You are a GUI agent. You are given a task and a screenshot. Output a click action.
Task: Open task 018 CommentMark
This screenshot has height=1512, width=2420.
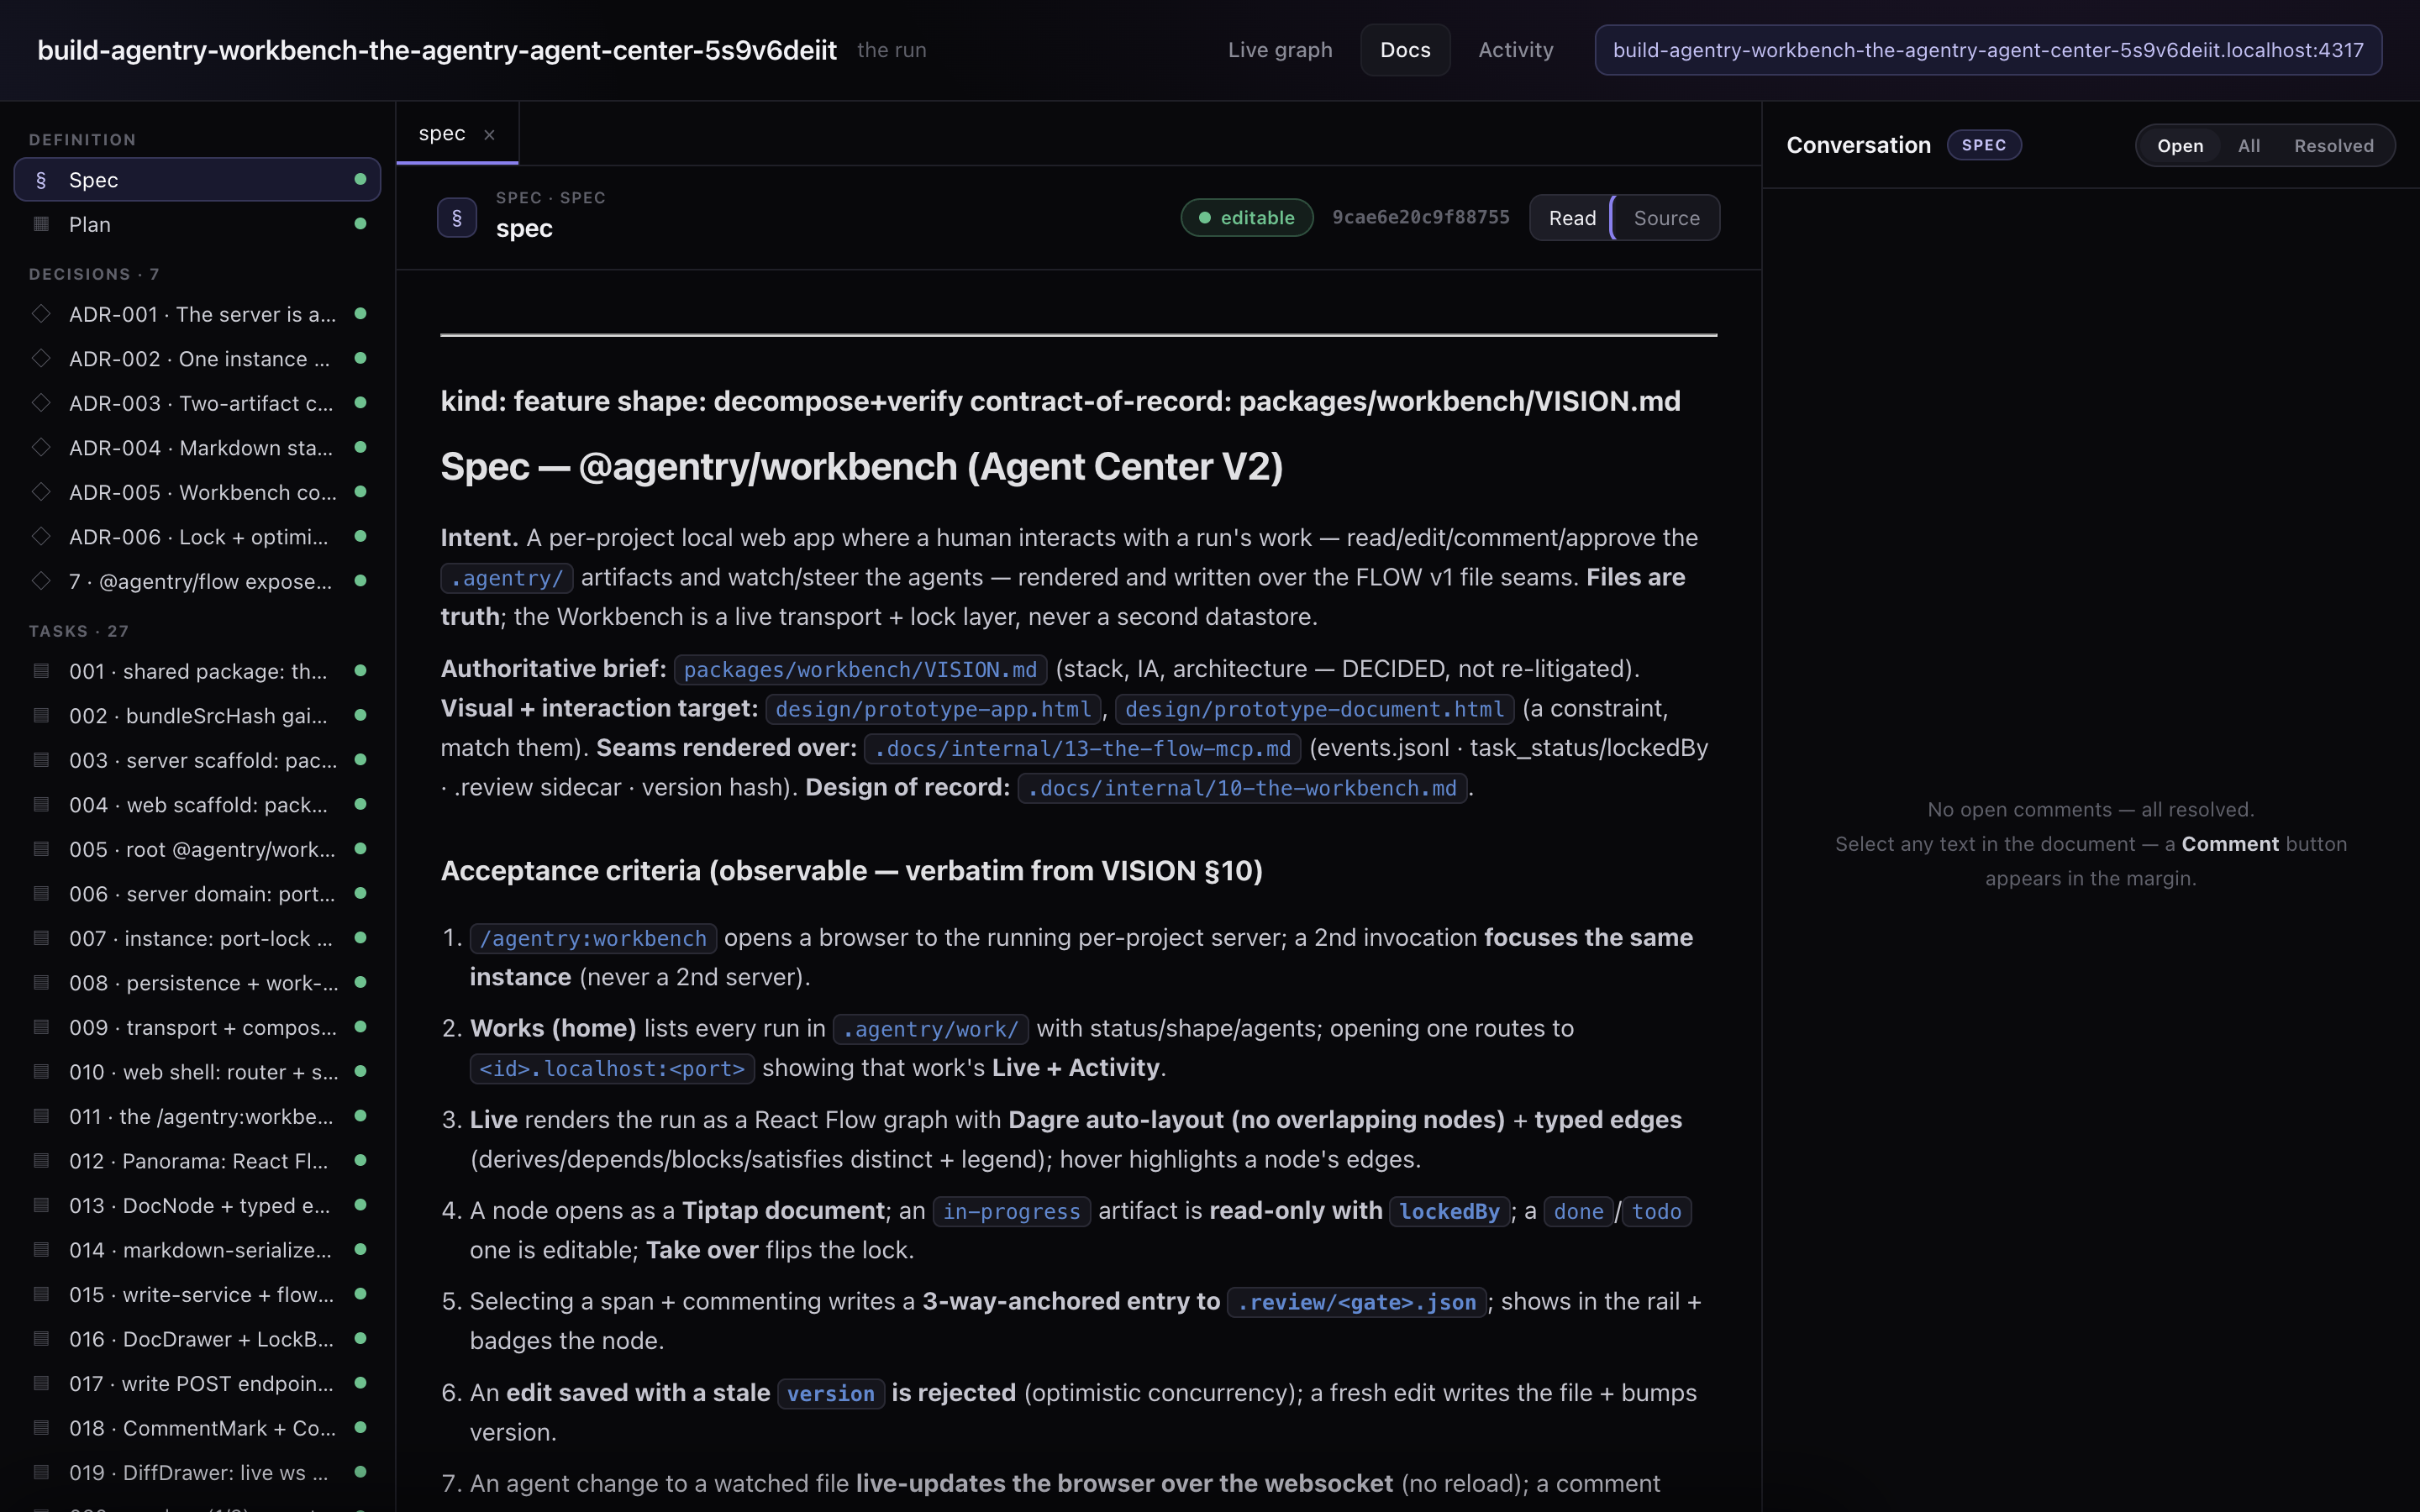pos(197,1428)
